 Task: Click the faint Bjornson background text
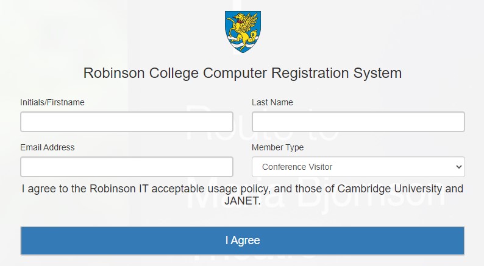371,192
